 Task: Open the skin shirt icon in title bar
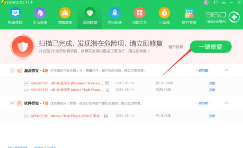click(x=216, y=2)
